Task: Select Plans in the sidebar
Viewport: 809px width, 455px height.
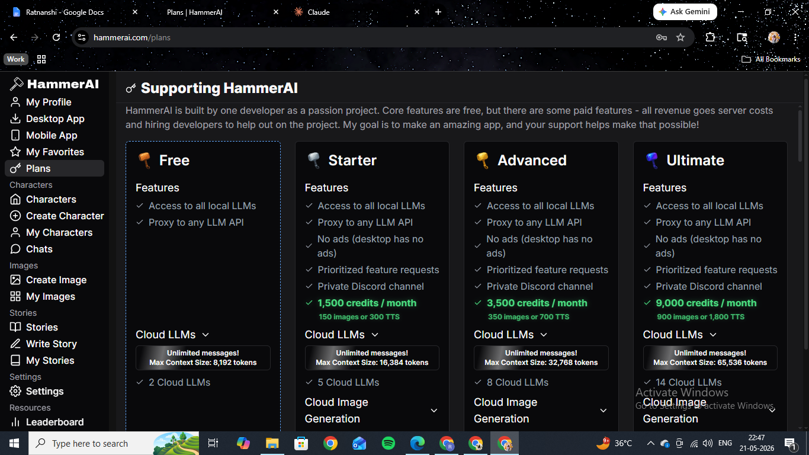Action: coord(54,168)
